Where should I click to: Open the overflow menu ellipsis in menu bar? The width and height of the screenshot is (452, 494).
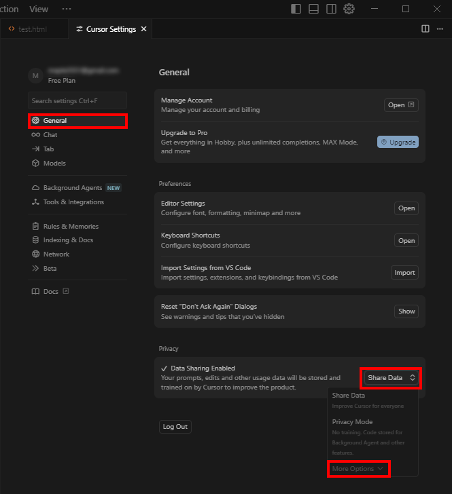(x=67, y=9)
